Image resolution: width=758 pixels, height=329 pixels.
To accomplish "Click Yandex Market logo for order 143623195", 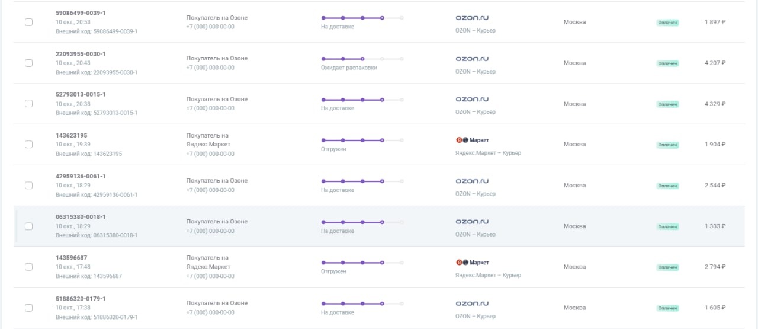I will point(473,140).
